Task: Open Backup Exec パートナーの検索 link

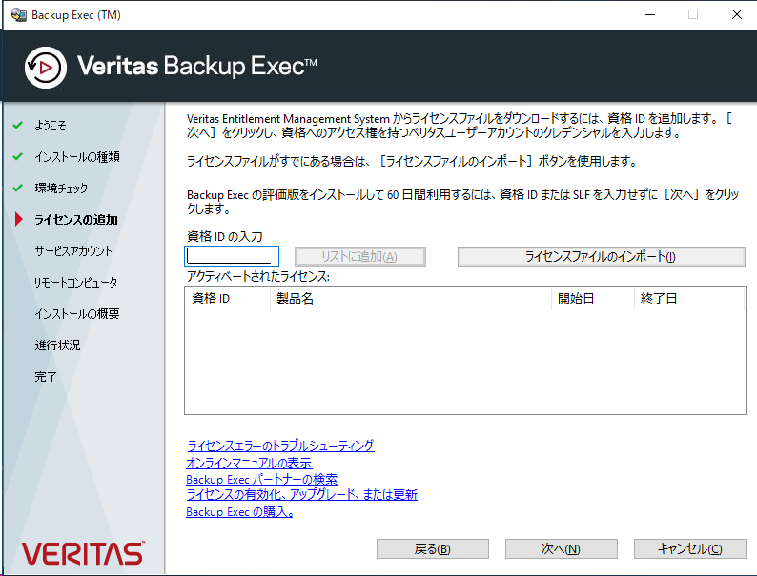Action: pos(261,479)
